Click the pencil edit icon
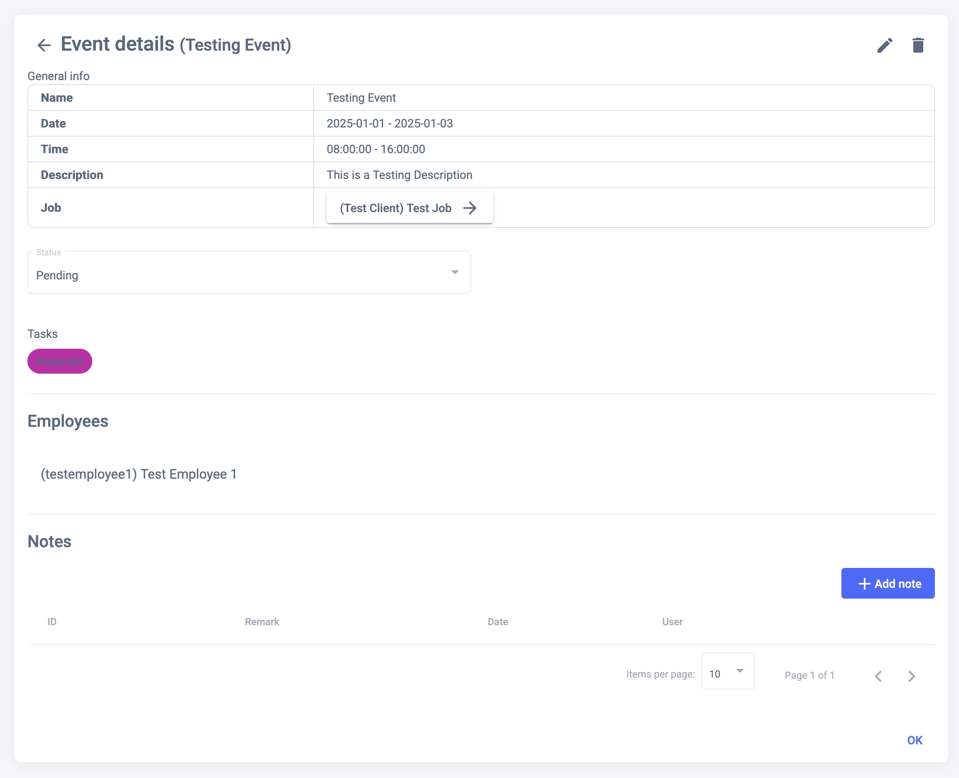 885,45
